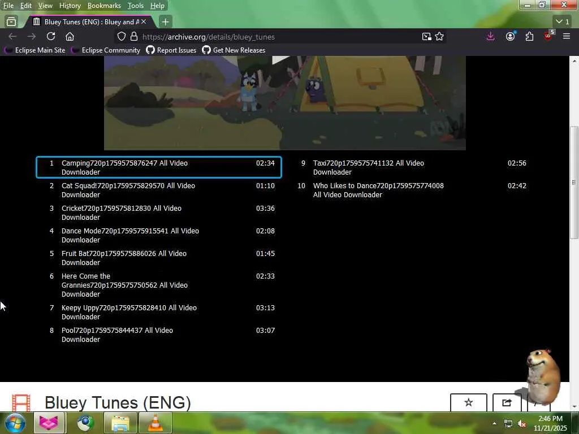Screen dimensions: 579x434
Task: Play track 4 Dance Mode
Action: (x=159, y=235)
